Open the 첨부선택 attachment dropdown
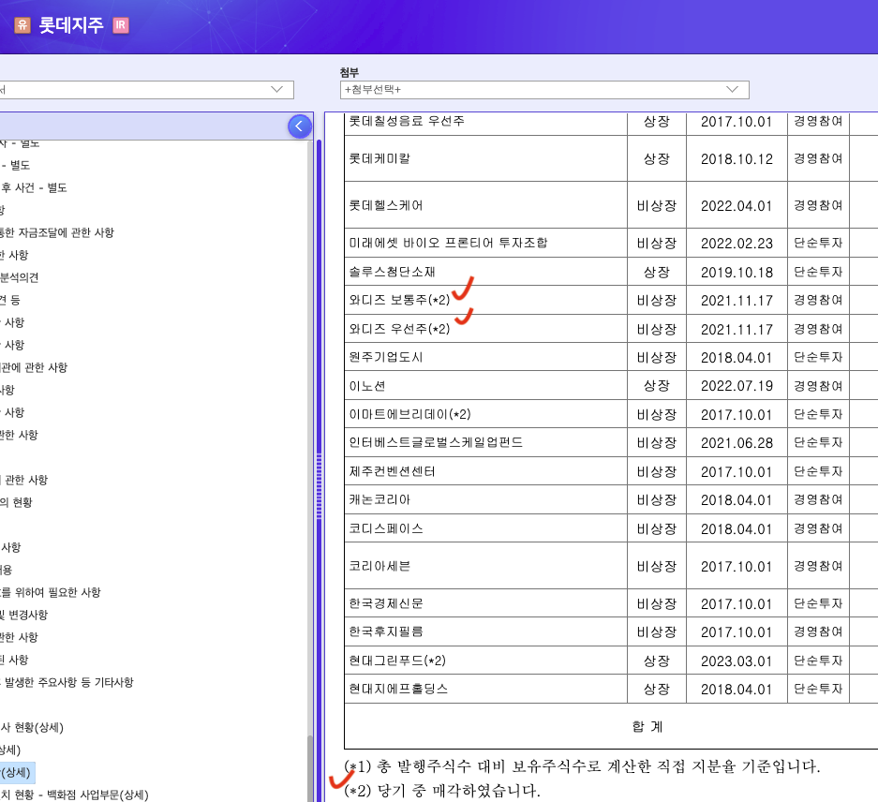Viewport: 878px width, 802px height. pos(544,90)
